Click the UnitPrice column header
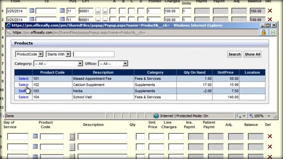The image size is (283, 159). [226, 72]
